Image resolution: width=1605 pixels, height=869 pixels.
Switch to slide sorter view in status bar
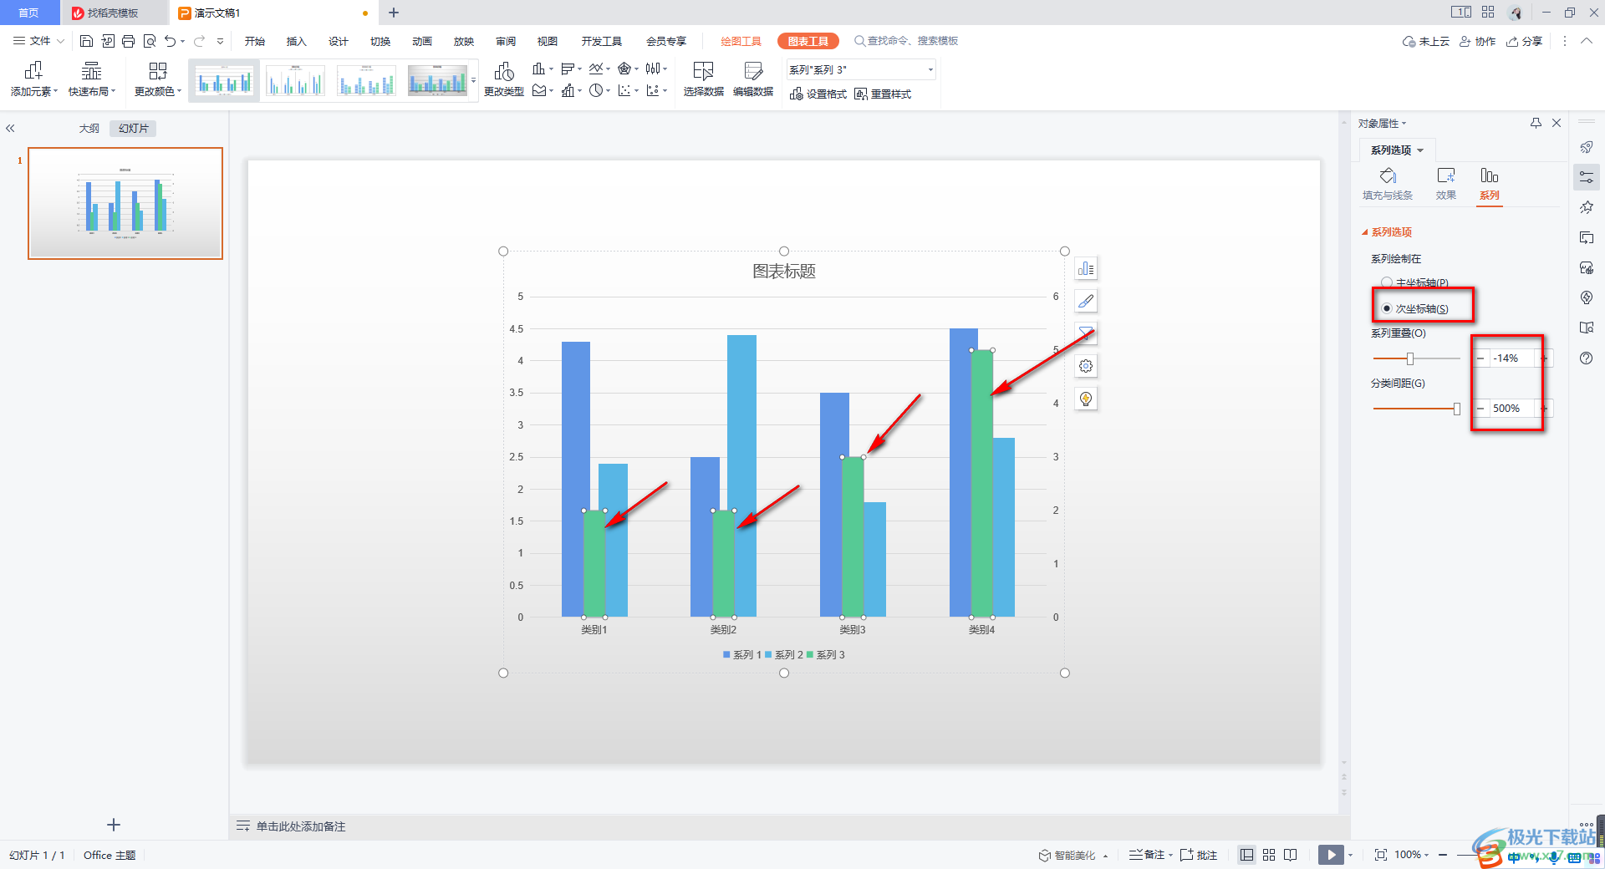point(1269,855)
